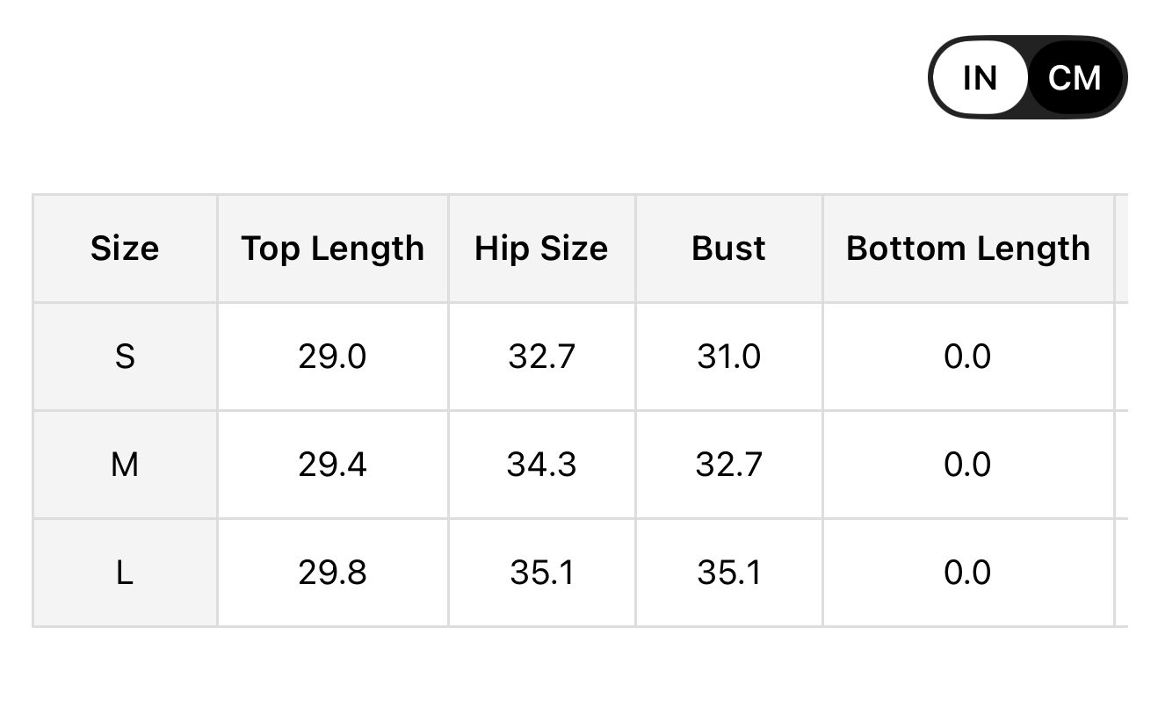Click the Bottom Length column header
This screenshot has width=1158, height=714.
[x=968, y=249]
